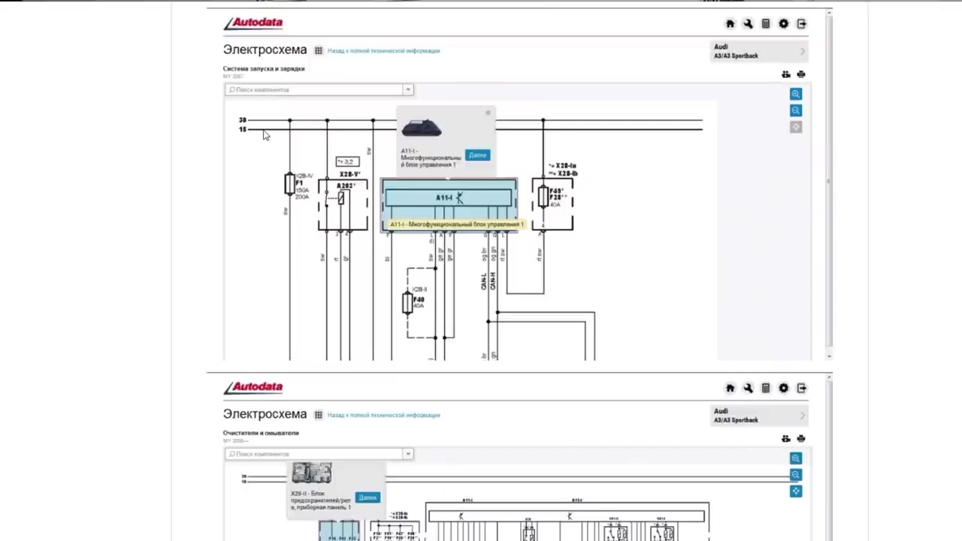
Task: Click logout icon in lower panel
Action: [x=802, y=388]
